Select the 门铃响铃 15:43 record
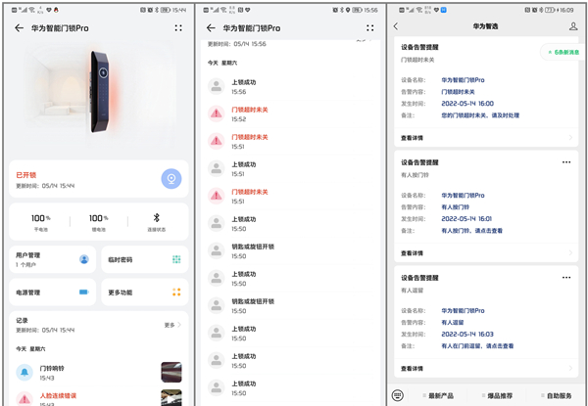This screenshot has width=588, height=406. click(99, 373)
